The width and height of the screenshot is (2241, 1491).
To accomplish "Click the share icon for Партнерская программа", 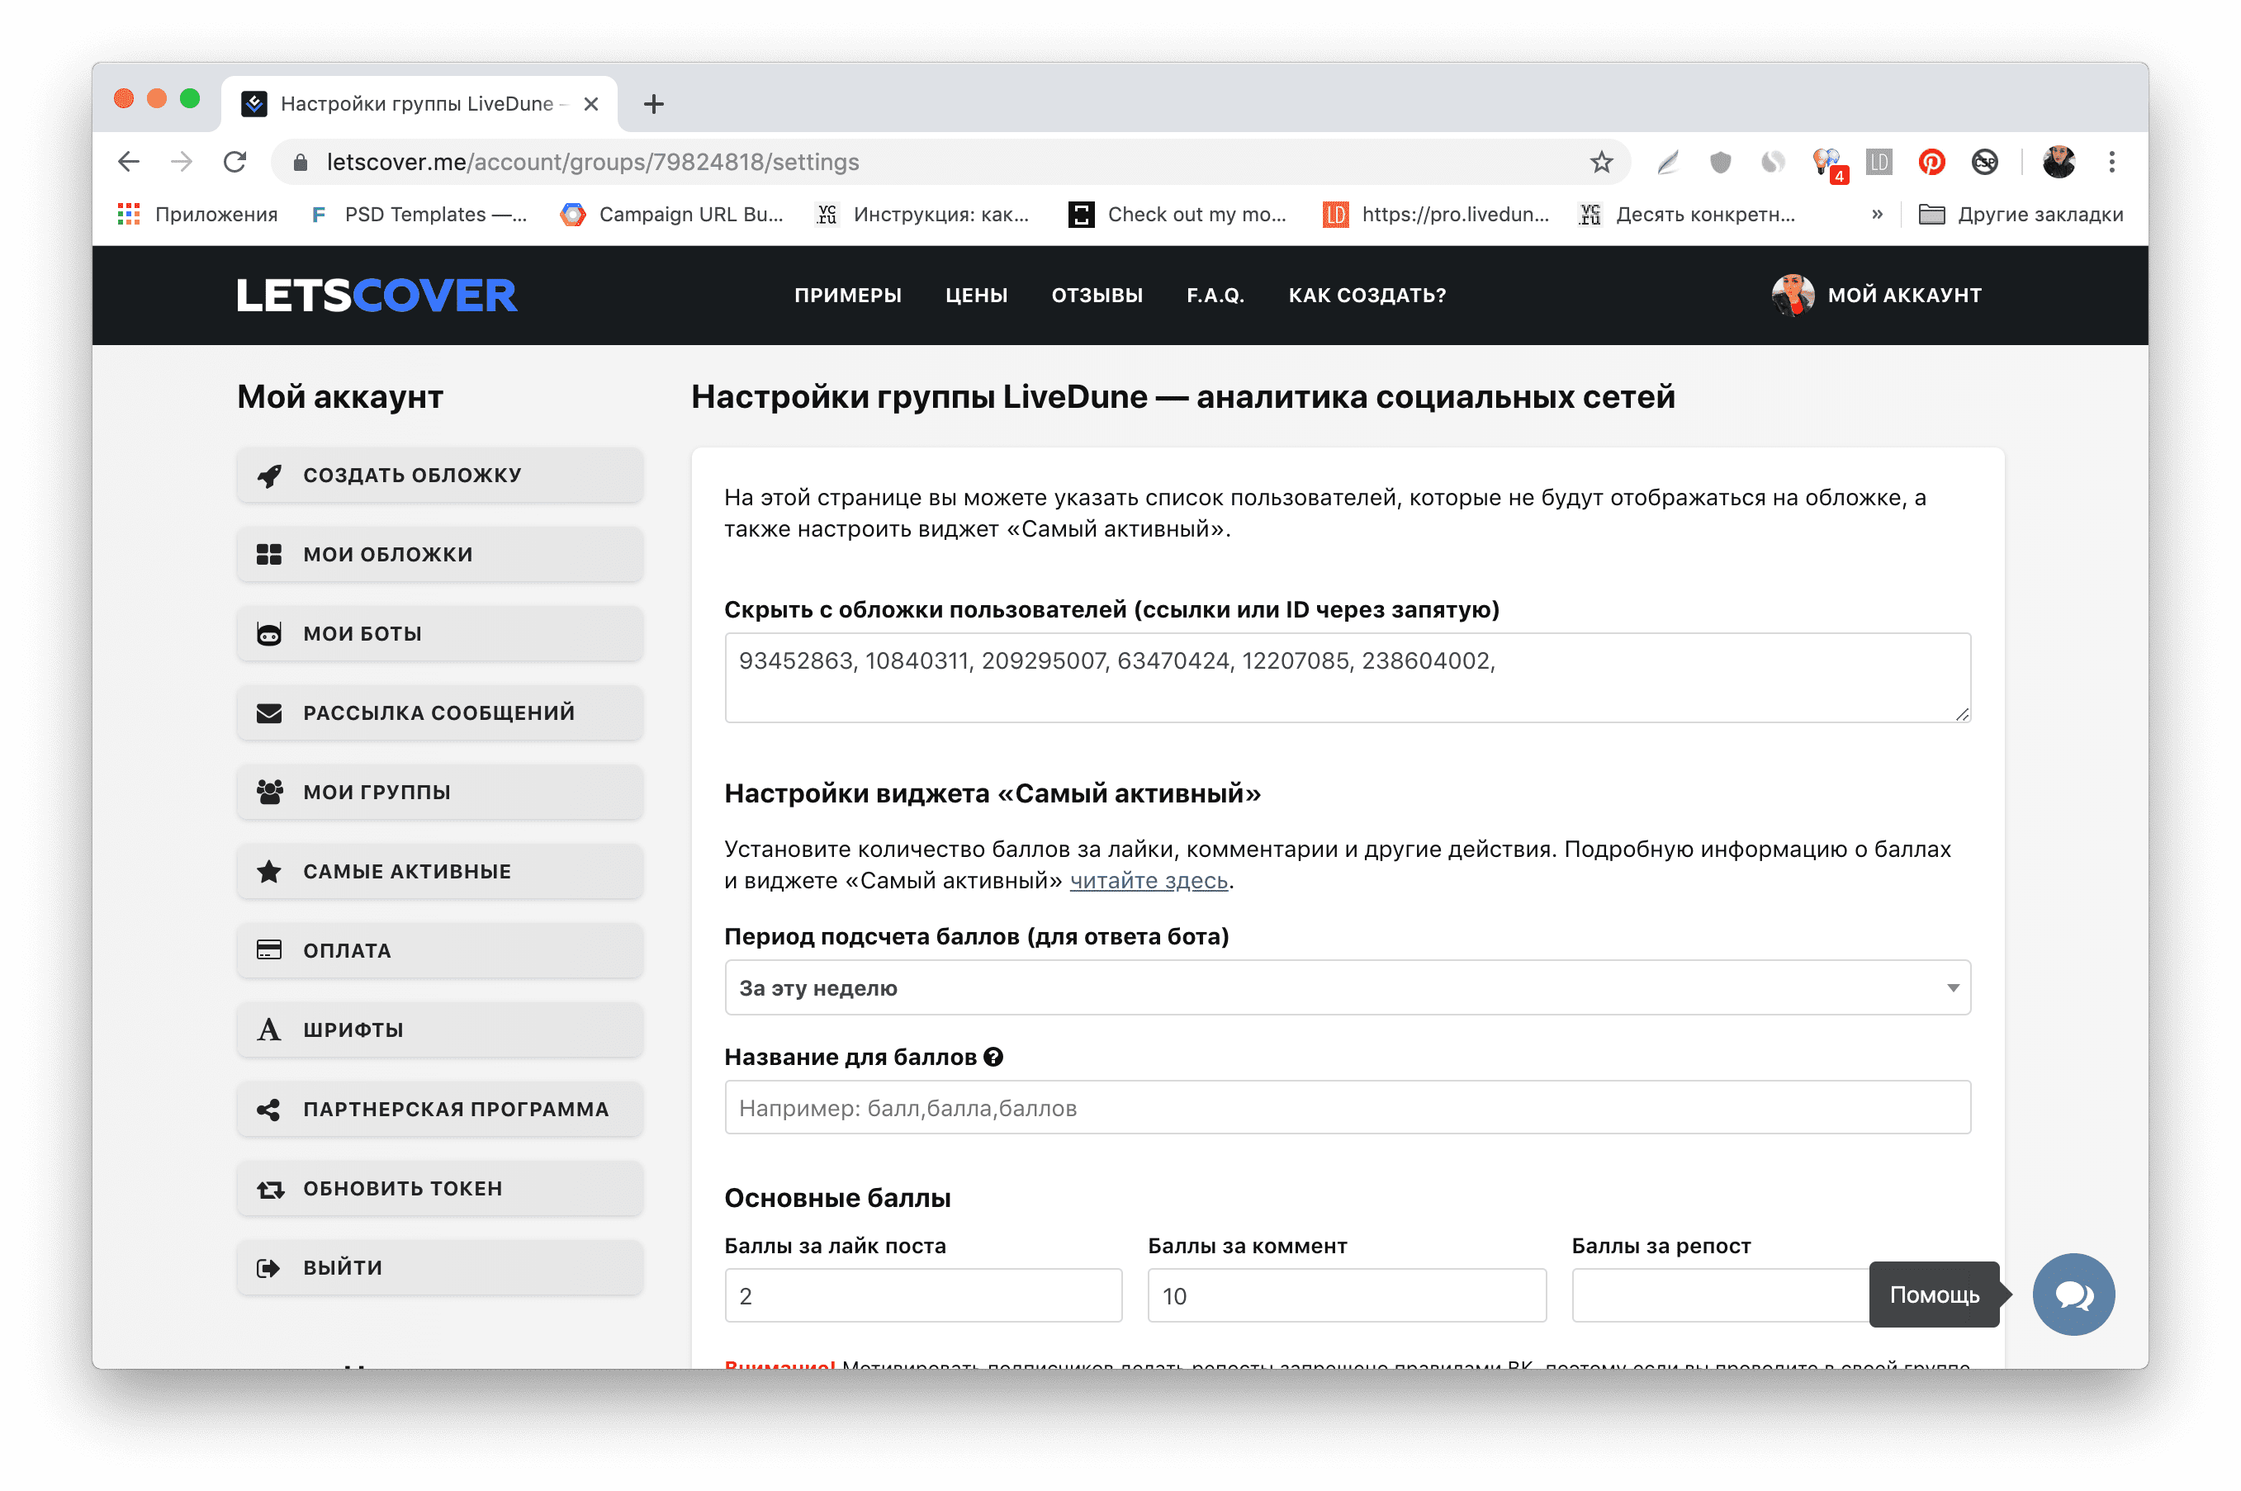I will click(269, 1110).
